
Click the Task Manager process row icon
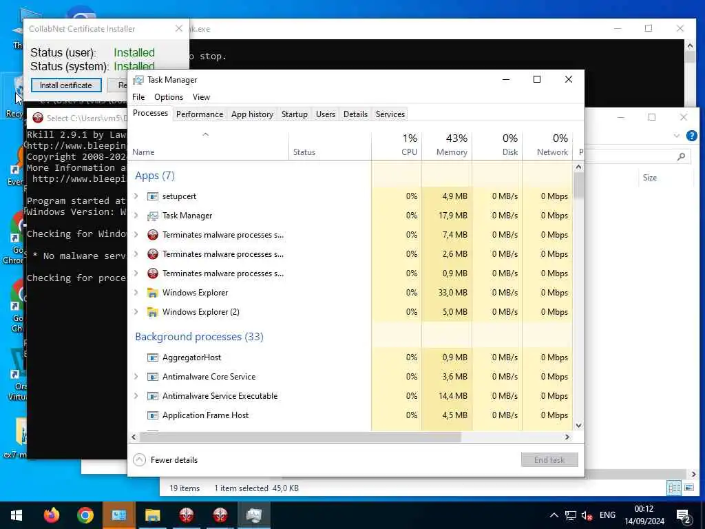coord(153,216)
